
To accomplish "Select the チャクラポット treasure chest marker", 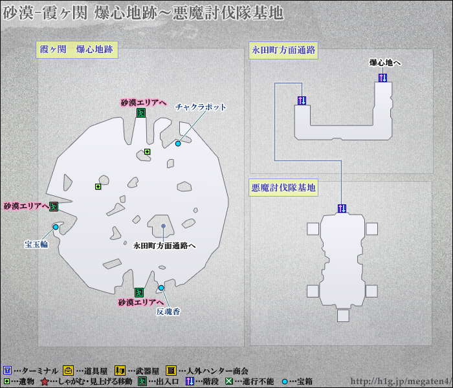I will [178, 144].
